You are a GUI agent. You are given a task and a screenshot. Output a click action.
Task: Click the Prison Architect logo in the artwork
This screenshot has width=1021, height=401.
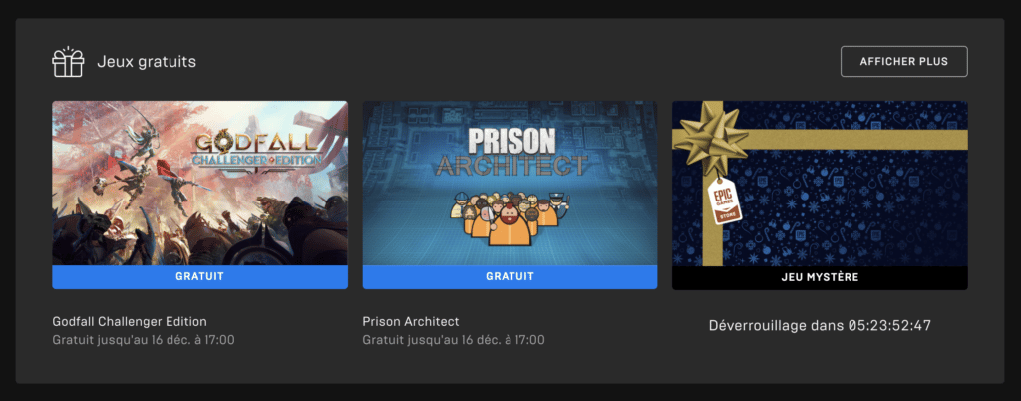click(511, 151)
